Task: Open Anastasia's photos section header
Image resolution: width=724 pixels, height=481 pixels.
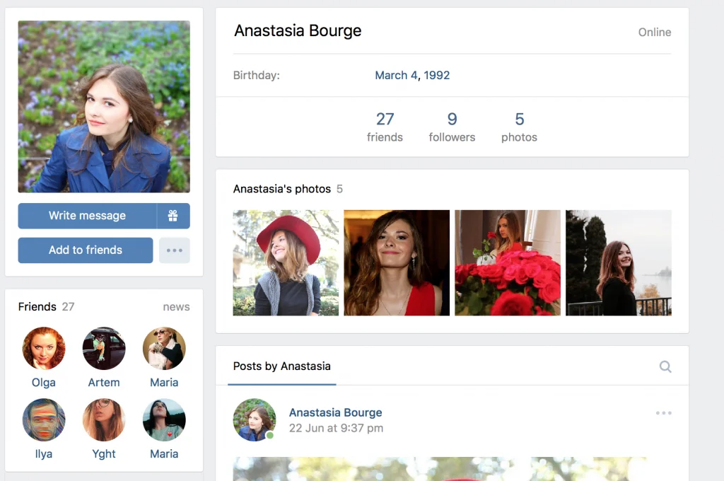Action: pyautogui.click(x=288, y=189)
